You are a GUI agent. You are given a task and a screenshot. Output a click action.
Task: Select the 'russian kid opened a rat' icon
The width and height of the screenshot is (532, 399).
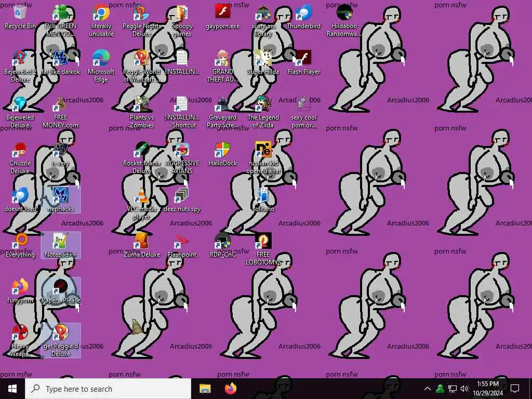263,150
